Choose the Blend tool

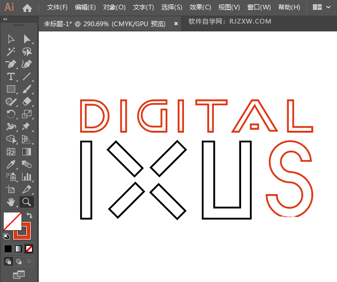tap(27, 164)
